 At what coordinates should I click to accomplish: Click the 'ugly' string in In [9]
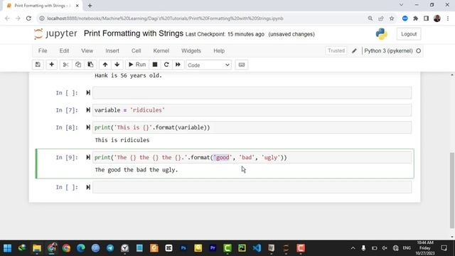271,157
